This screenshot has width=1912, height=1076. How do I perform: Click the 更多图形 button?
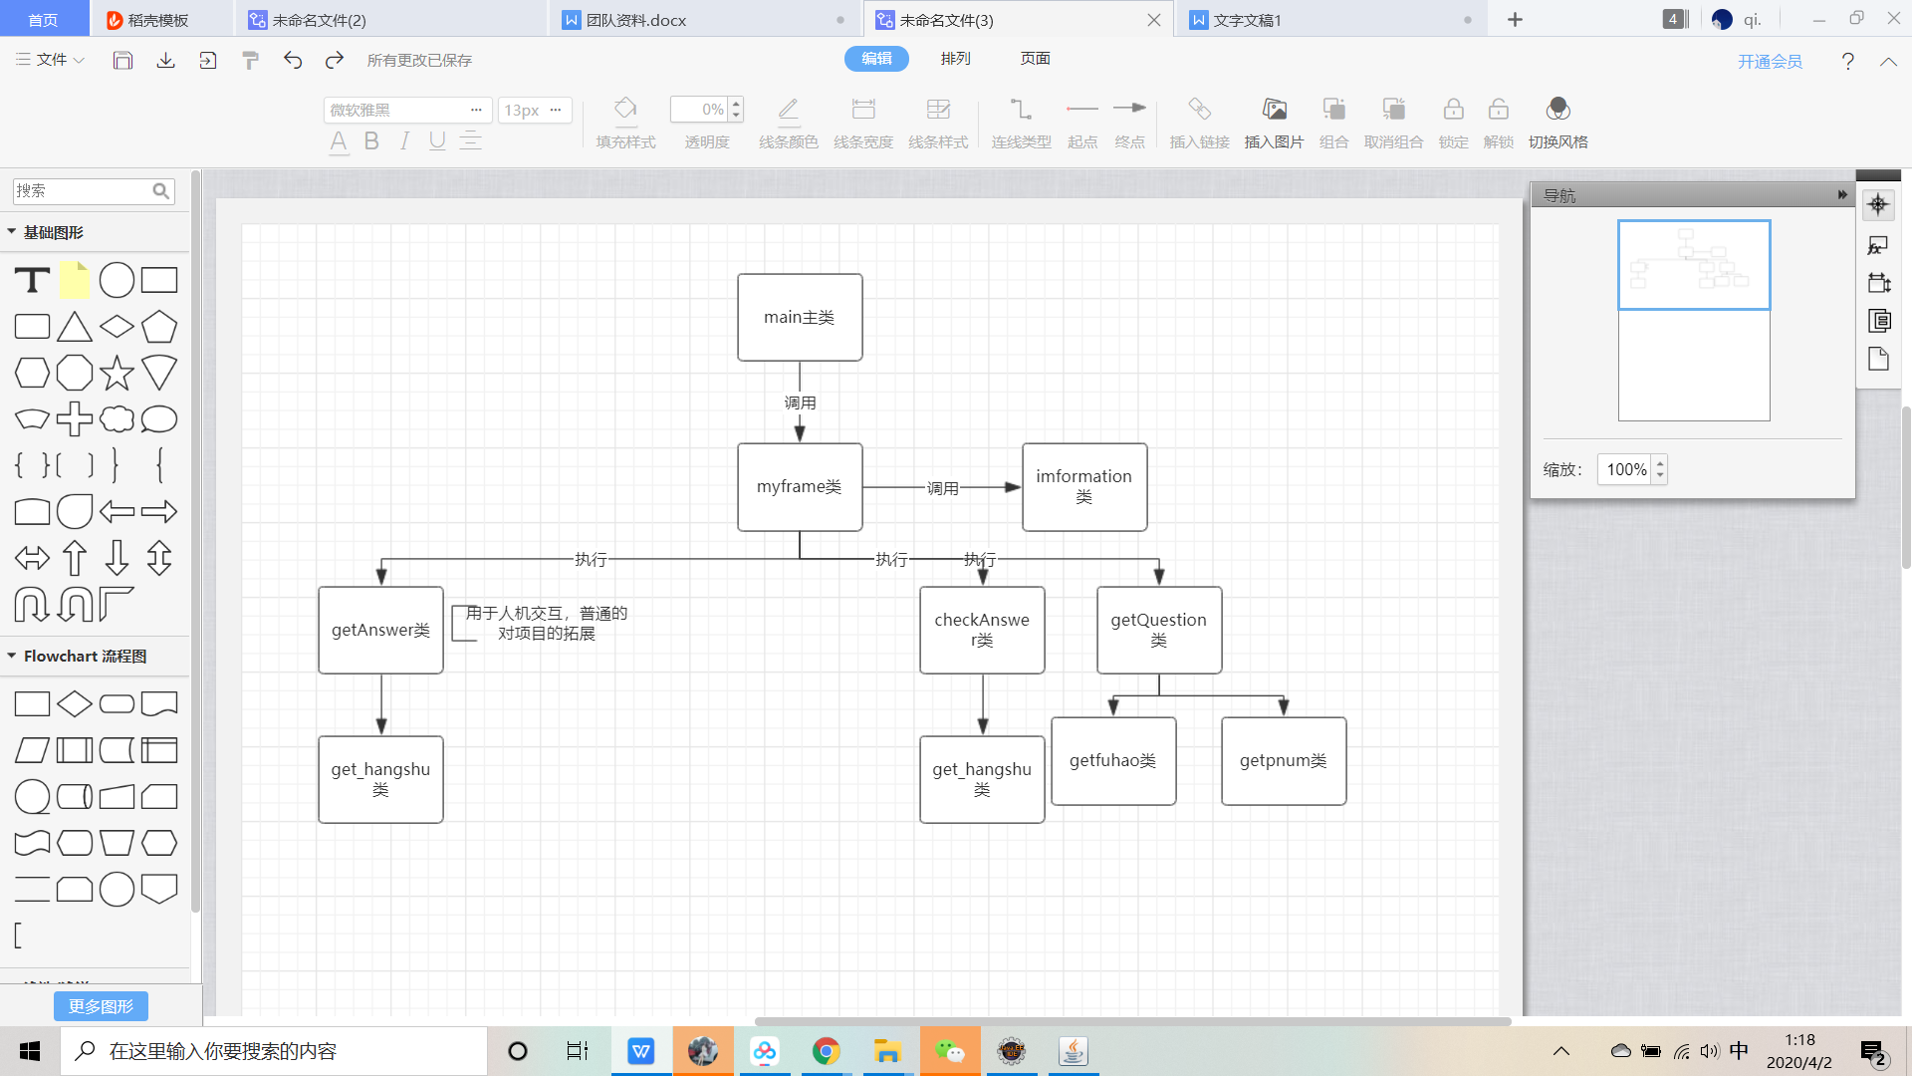pyautogui.click(x=101, y=1006)
